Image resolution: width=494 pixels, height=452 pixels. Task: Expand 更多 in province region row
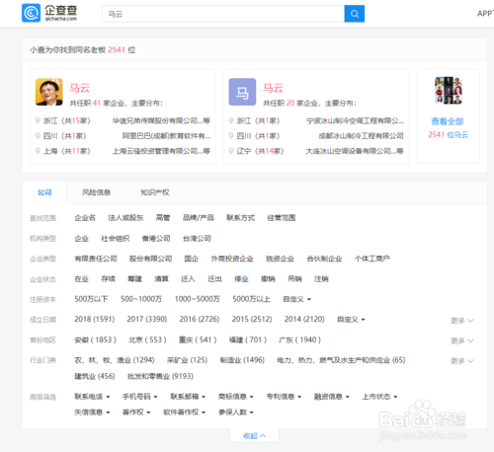(462, 340)
